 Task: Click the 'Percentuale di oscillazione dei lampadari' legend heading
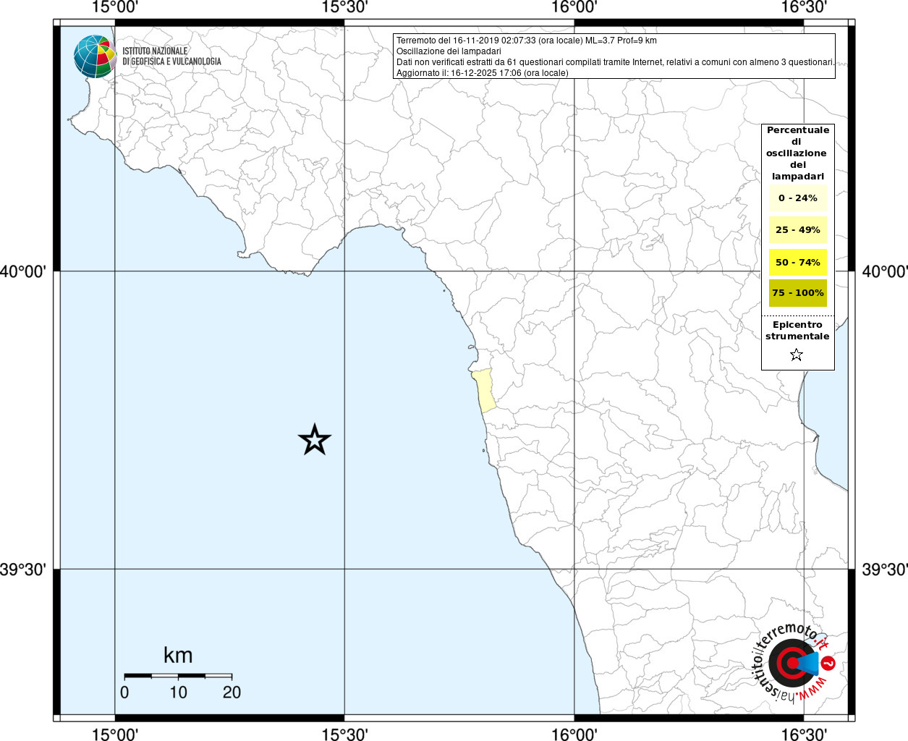798,153
